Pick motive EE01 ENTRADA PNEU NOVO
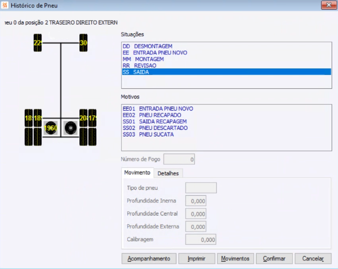The width and height of the screenshot is (338, 269). pyautogui.click(x=226, y=109)
